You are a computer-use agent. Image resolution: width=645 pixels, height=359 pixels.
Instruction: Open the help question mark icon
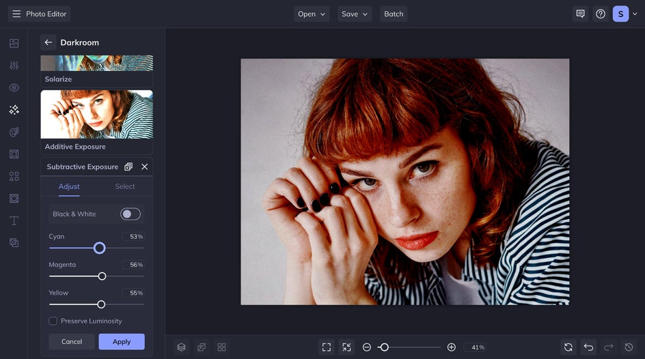[600, 14]
